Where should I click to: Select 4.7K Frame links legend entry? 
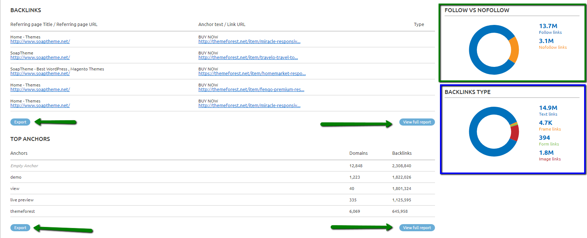[550, 126]
